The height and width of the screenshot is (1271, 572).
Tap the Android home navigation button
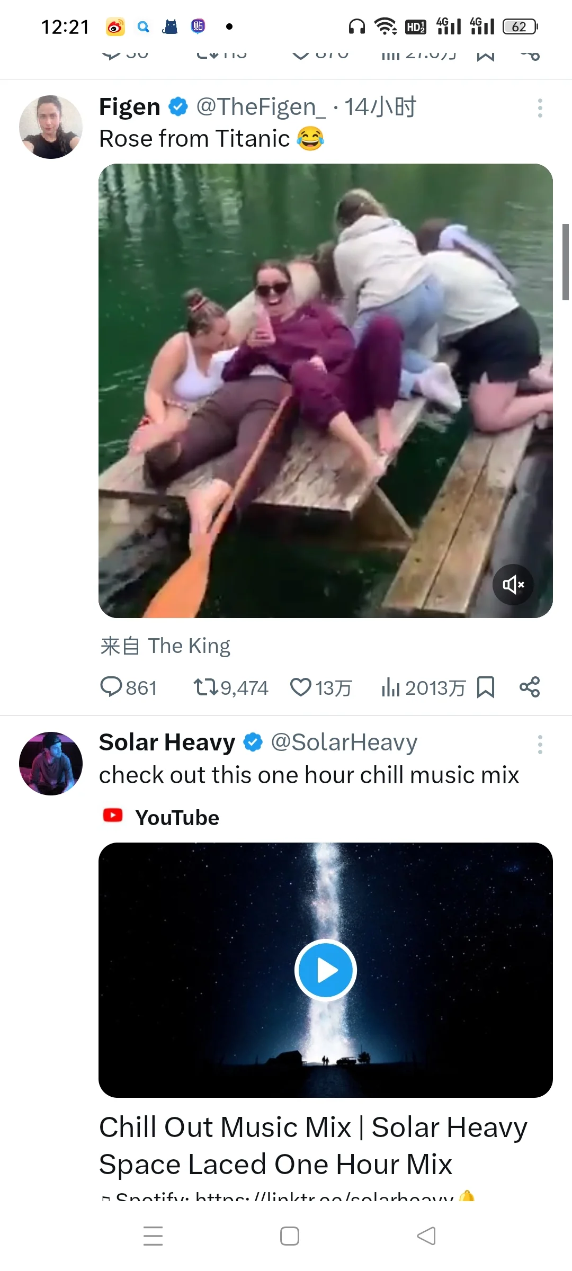pos(289,1236)
